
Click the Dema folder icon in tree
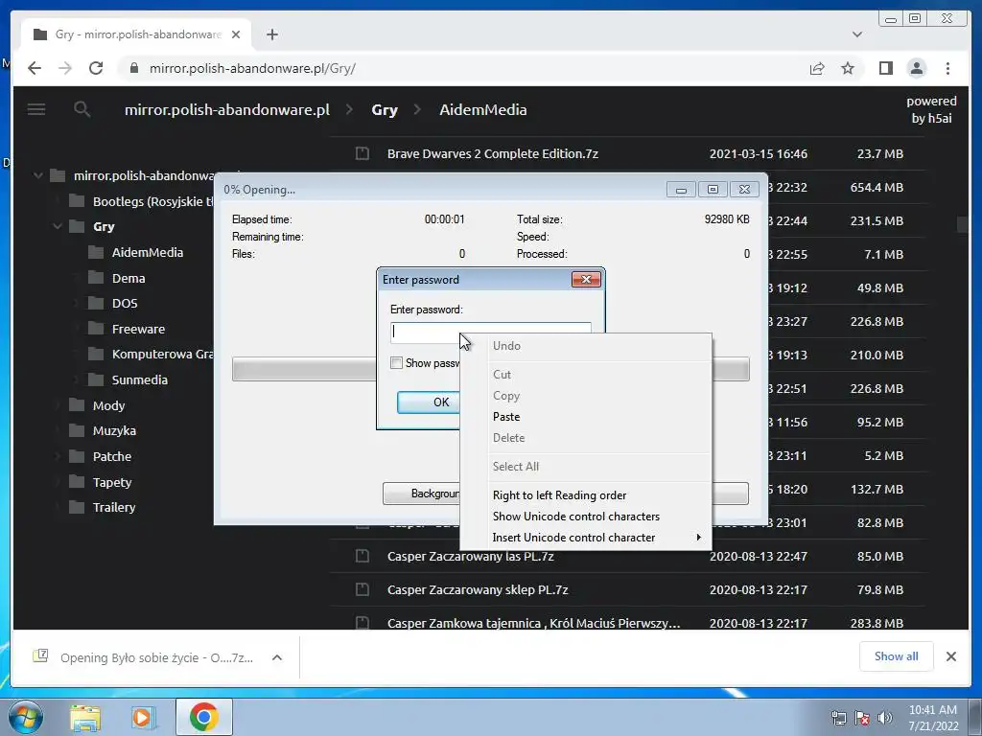coord(96,278)
